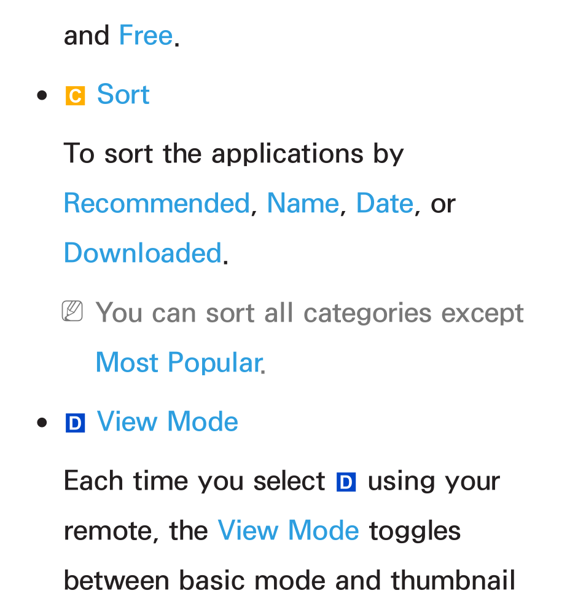Select the Sort heading link
The image size is (586, 601).
point(123,94)
